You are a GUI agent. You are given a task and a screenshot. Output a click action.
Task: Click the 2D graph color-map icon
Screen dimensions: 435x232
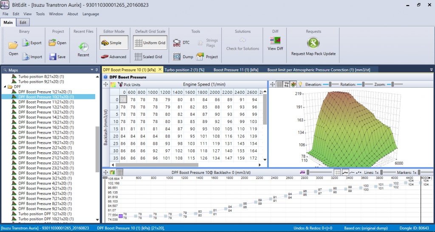click(112, 172)
